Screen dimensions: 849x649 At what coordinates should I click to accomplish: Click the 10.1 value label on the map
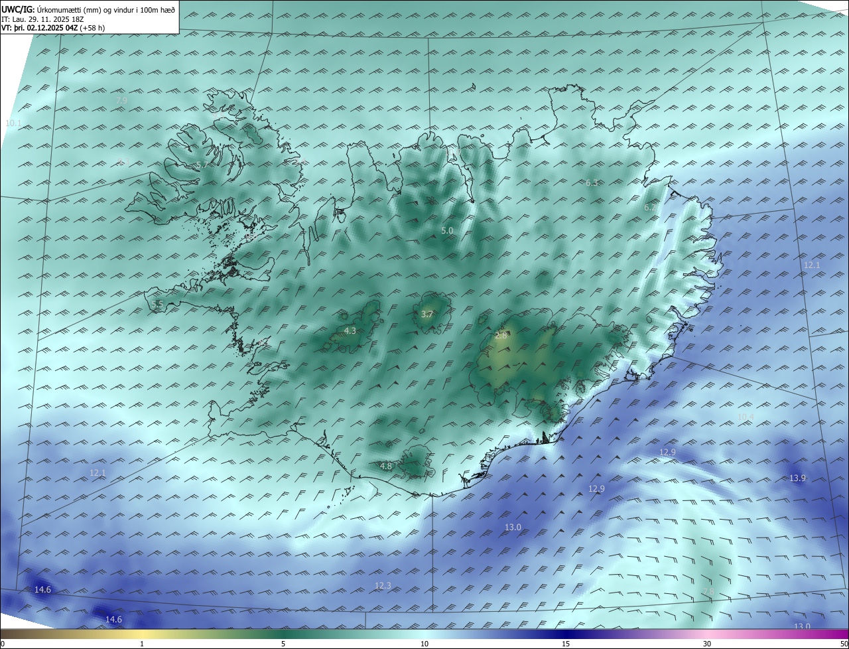click(13, 123)
